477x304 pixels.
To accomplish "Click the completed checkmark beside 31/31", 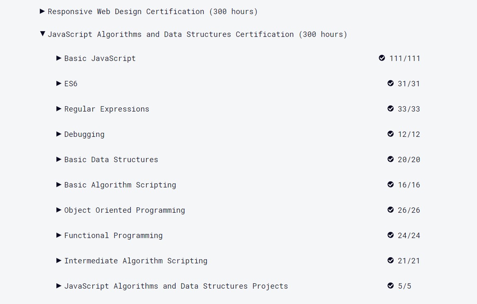I will coord(390,83).
